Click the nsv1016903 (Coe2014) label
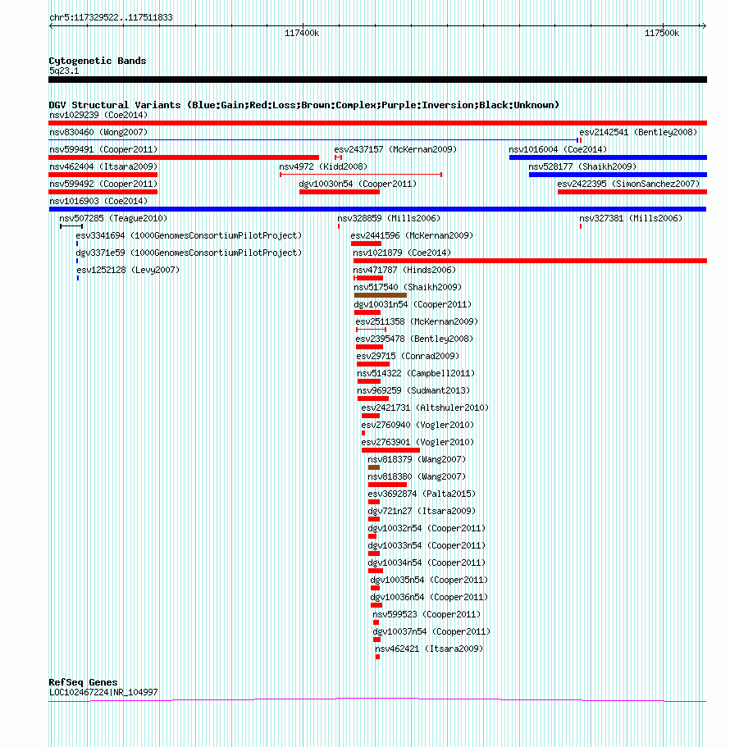The height and width of the screenshot is (747, 730). click(x=98, y=201)
